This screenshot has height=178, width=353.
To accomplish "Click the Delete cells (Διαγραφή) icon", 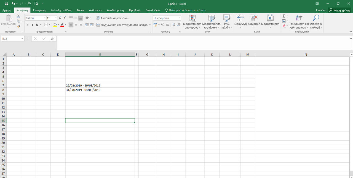I will (254, 18).
